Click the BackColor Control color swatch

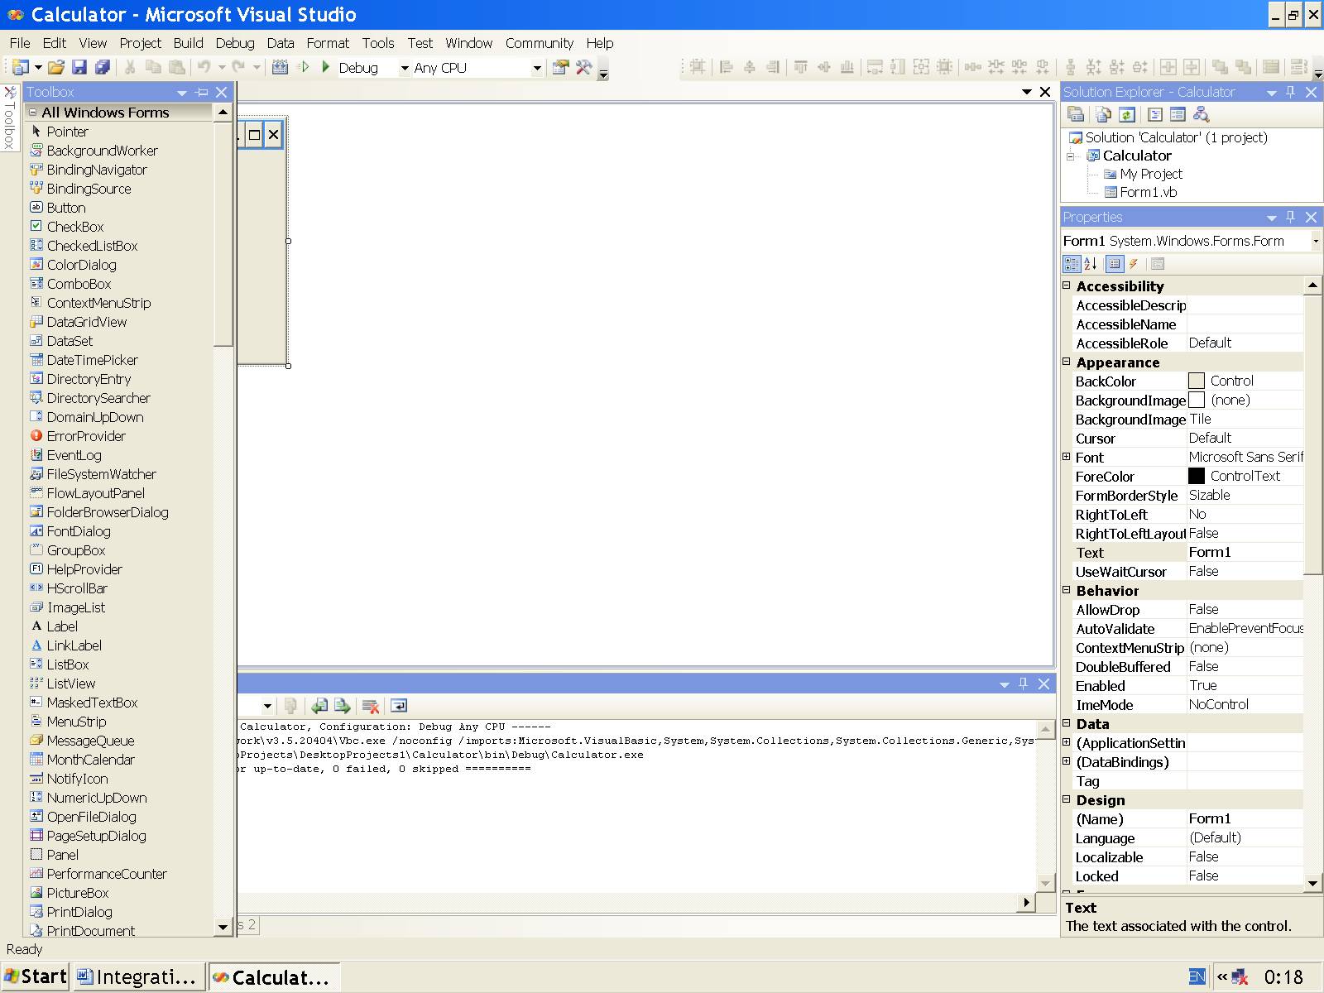click(1197, 381)
